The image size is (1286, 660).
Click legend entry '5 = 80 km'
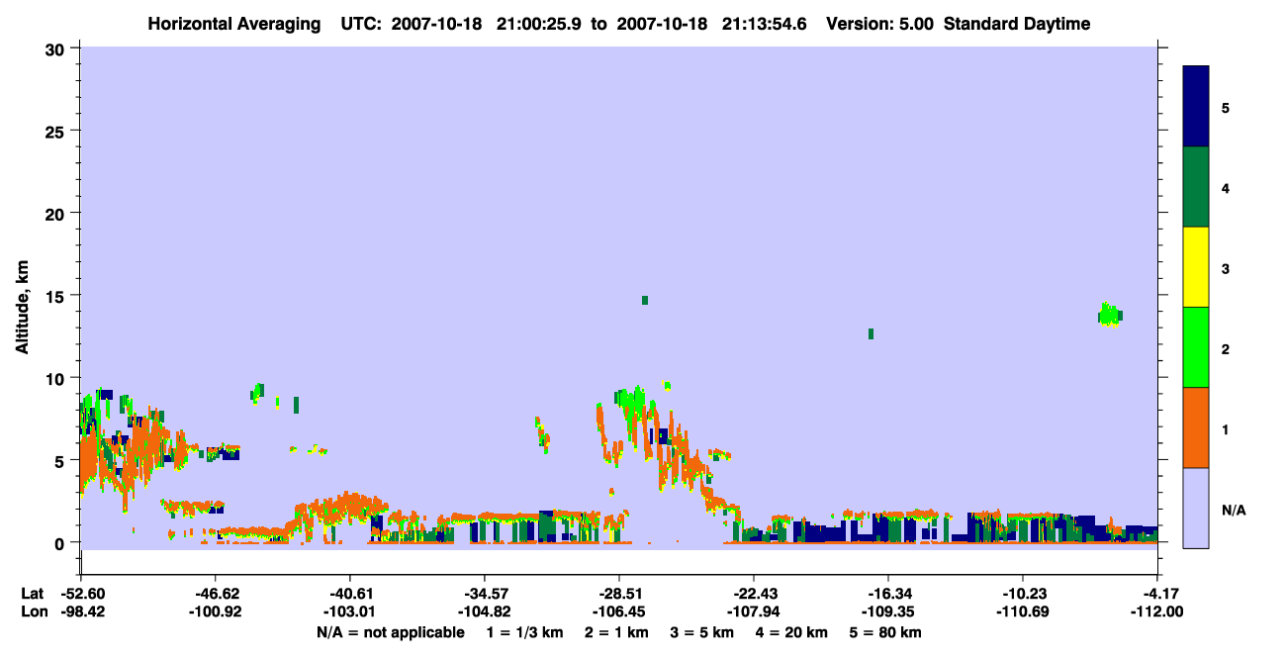(886, 632)
